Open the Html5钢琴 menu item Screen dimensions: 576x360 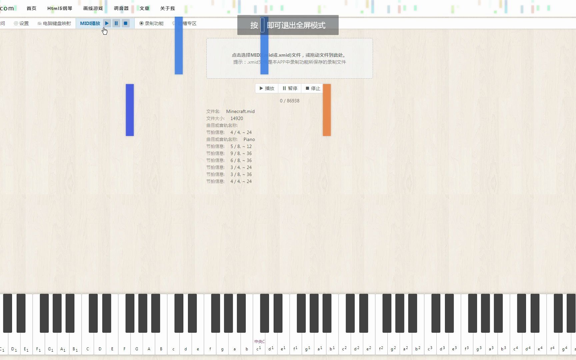[x=60, y=8]
